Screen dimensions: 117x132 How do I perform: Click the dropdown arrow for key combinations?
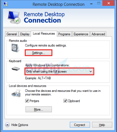pos(91,71)
